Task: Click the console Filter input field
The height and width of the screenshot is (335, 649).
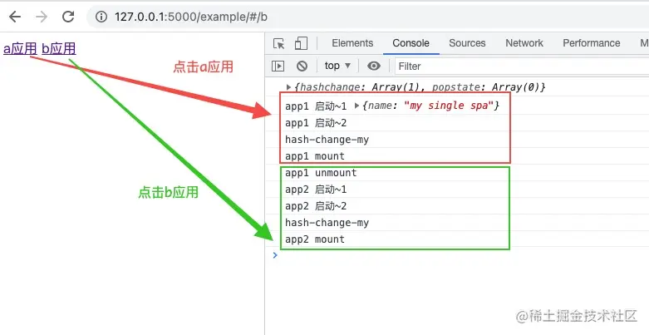Action: point(522,67)
